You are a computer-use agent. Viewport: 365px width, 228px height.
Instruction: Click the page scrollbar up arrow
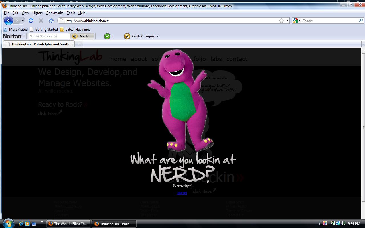pos(363,51)
